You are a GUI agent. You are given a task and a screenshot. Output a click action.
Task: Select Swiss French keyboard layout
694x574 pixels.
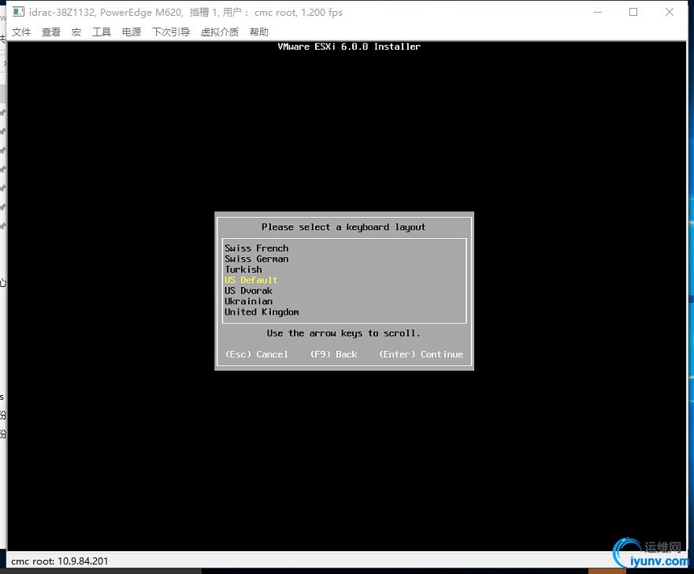coord(344,248)
